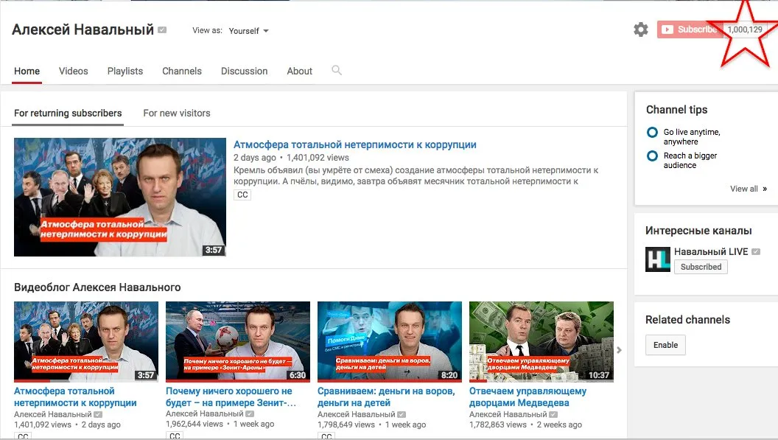Open the Навальный LIVE channel link
Image resolution: width=778 pixels, height=440 pixels.
pos(711,252)
